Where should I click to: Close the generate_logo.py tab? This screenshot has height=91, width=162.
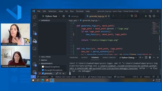(109, 16)
